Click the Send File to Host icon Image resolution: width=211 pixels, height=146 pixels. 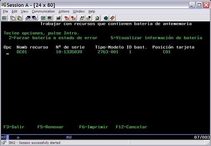tap(28, 18)
